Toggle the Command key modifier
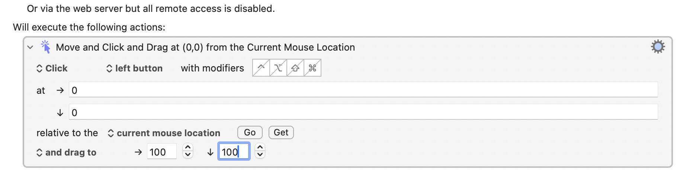This screenshot has height=192, width=683. 312,68
